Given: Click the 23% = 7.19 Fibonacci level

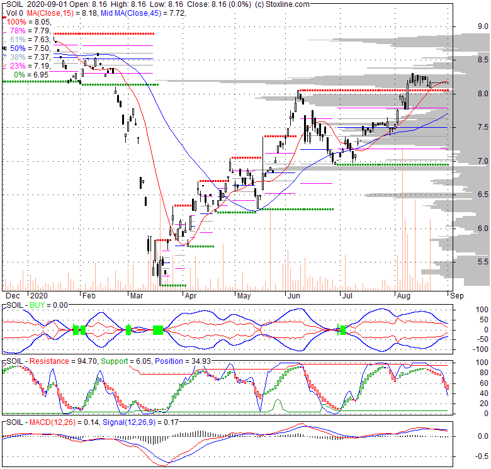Looking at the screenshot, I should point(30,65).
